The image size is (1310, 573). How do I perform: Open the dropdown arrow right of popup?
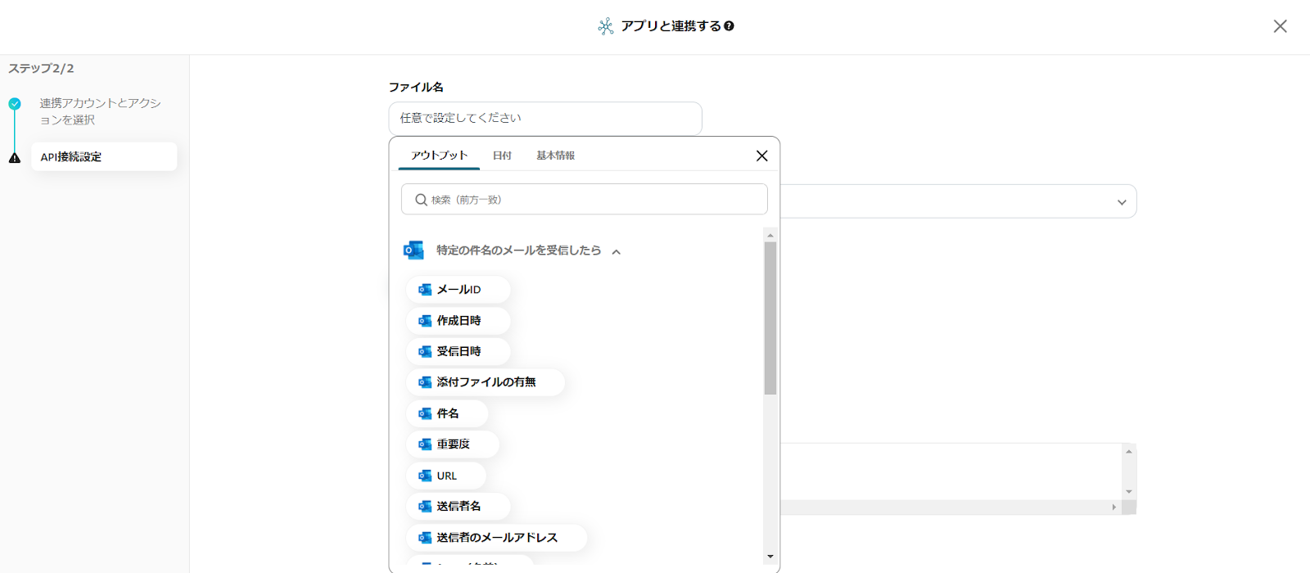tap(1122, 202)
